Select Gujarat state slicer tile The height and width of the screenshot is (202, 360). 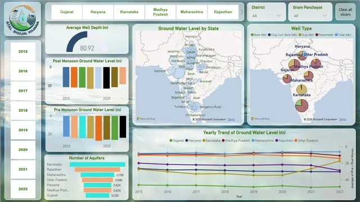tap(66, 12)
